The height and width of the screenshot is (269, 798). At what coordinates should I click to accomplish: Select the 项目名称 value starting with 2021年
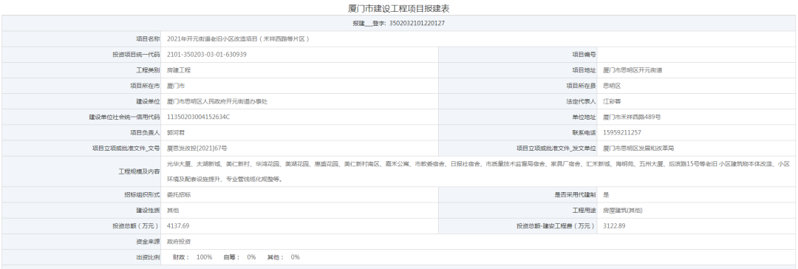pyautogui.click(x=238, y=38)
